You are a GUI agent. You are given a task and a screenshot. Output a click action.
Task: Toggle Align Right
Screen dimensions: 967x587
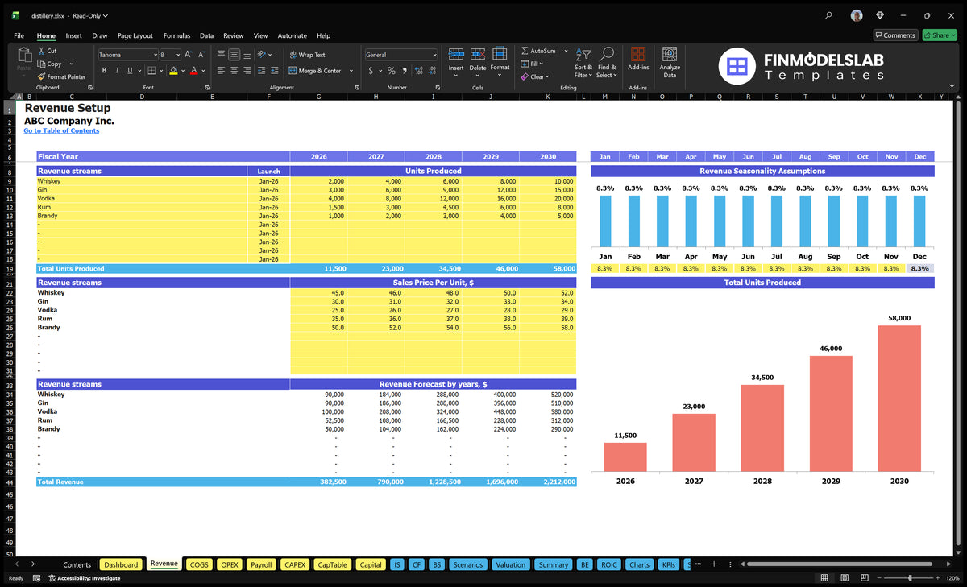click(x=247, y=71)
